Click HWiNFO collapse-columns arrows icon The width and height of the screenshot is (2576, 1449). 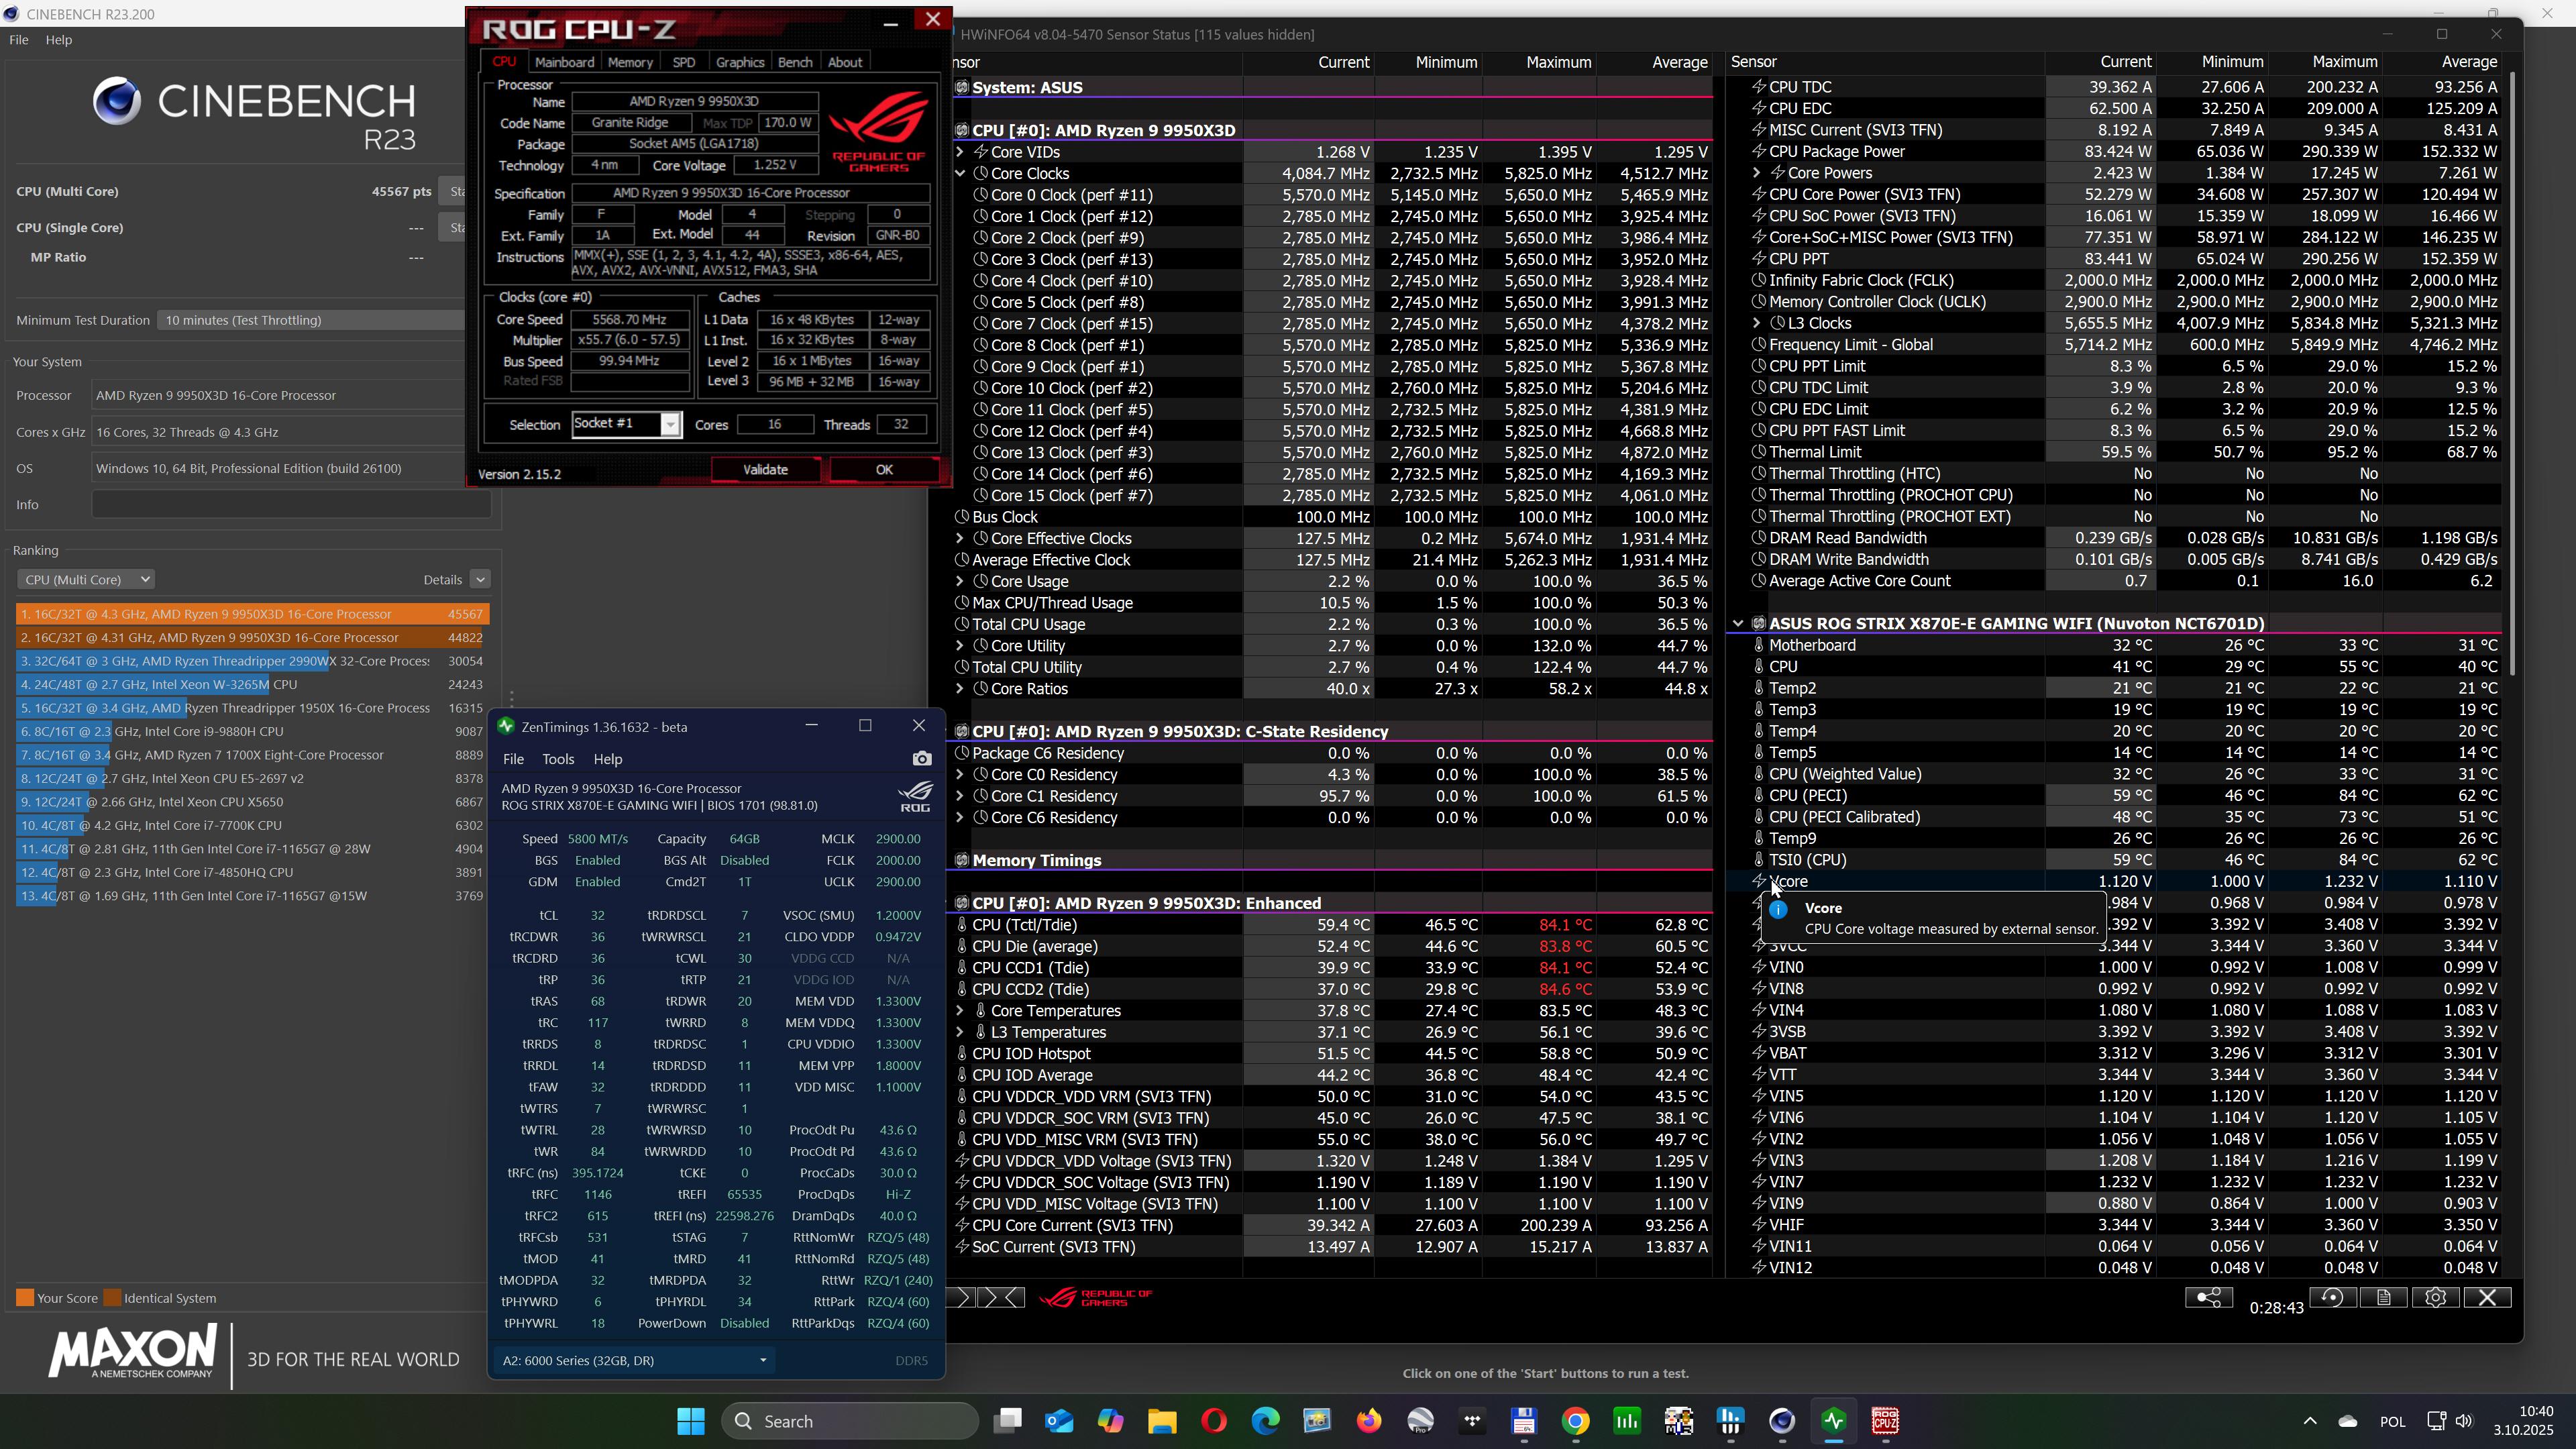click(x=1002, y=1298)
